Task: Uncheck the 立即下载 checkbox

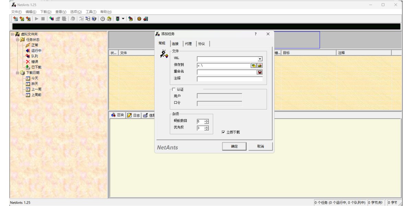Action: coord(224,132)
